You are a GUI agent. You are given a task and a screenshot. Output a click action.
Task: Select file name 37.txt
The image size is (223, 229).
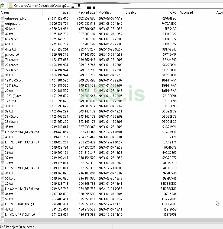click(x=9, y=158)
